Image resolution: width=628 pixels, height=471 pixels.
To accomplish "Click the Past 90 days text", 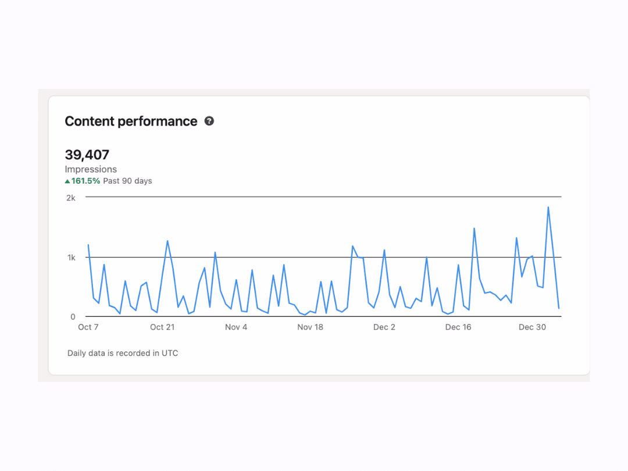I will click(127, 181).
